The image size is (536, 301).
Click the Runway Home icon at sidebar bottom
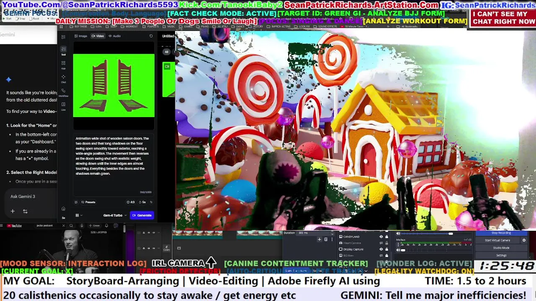(x=63, y=209)
